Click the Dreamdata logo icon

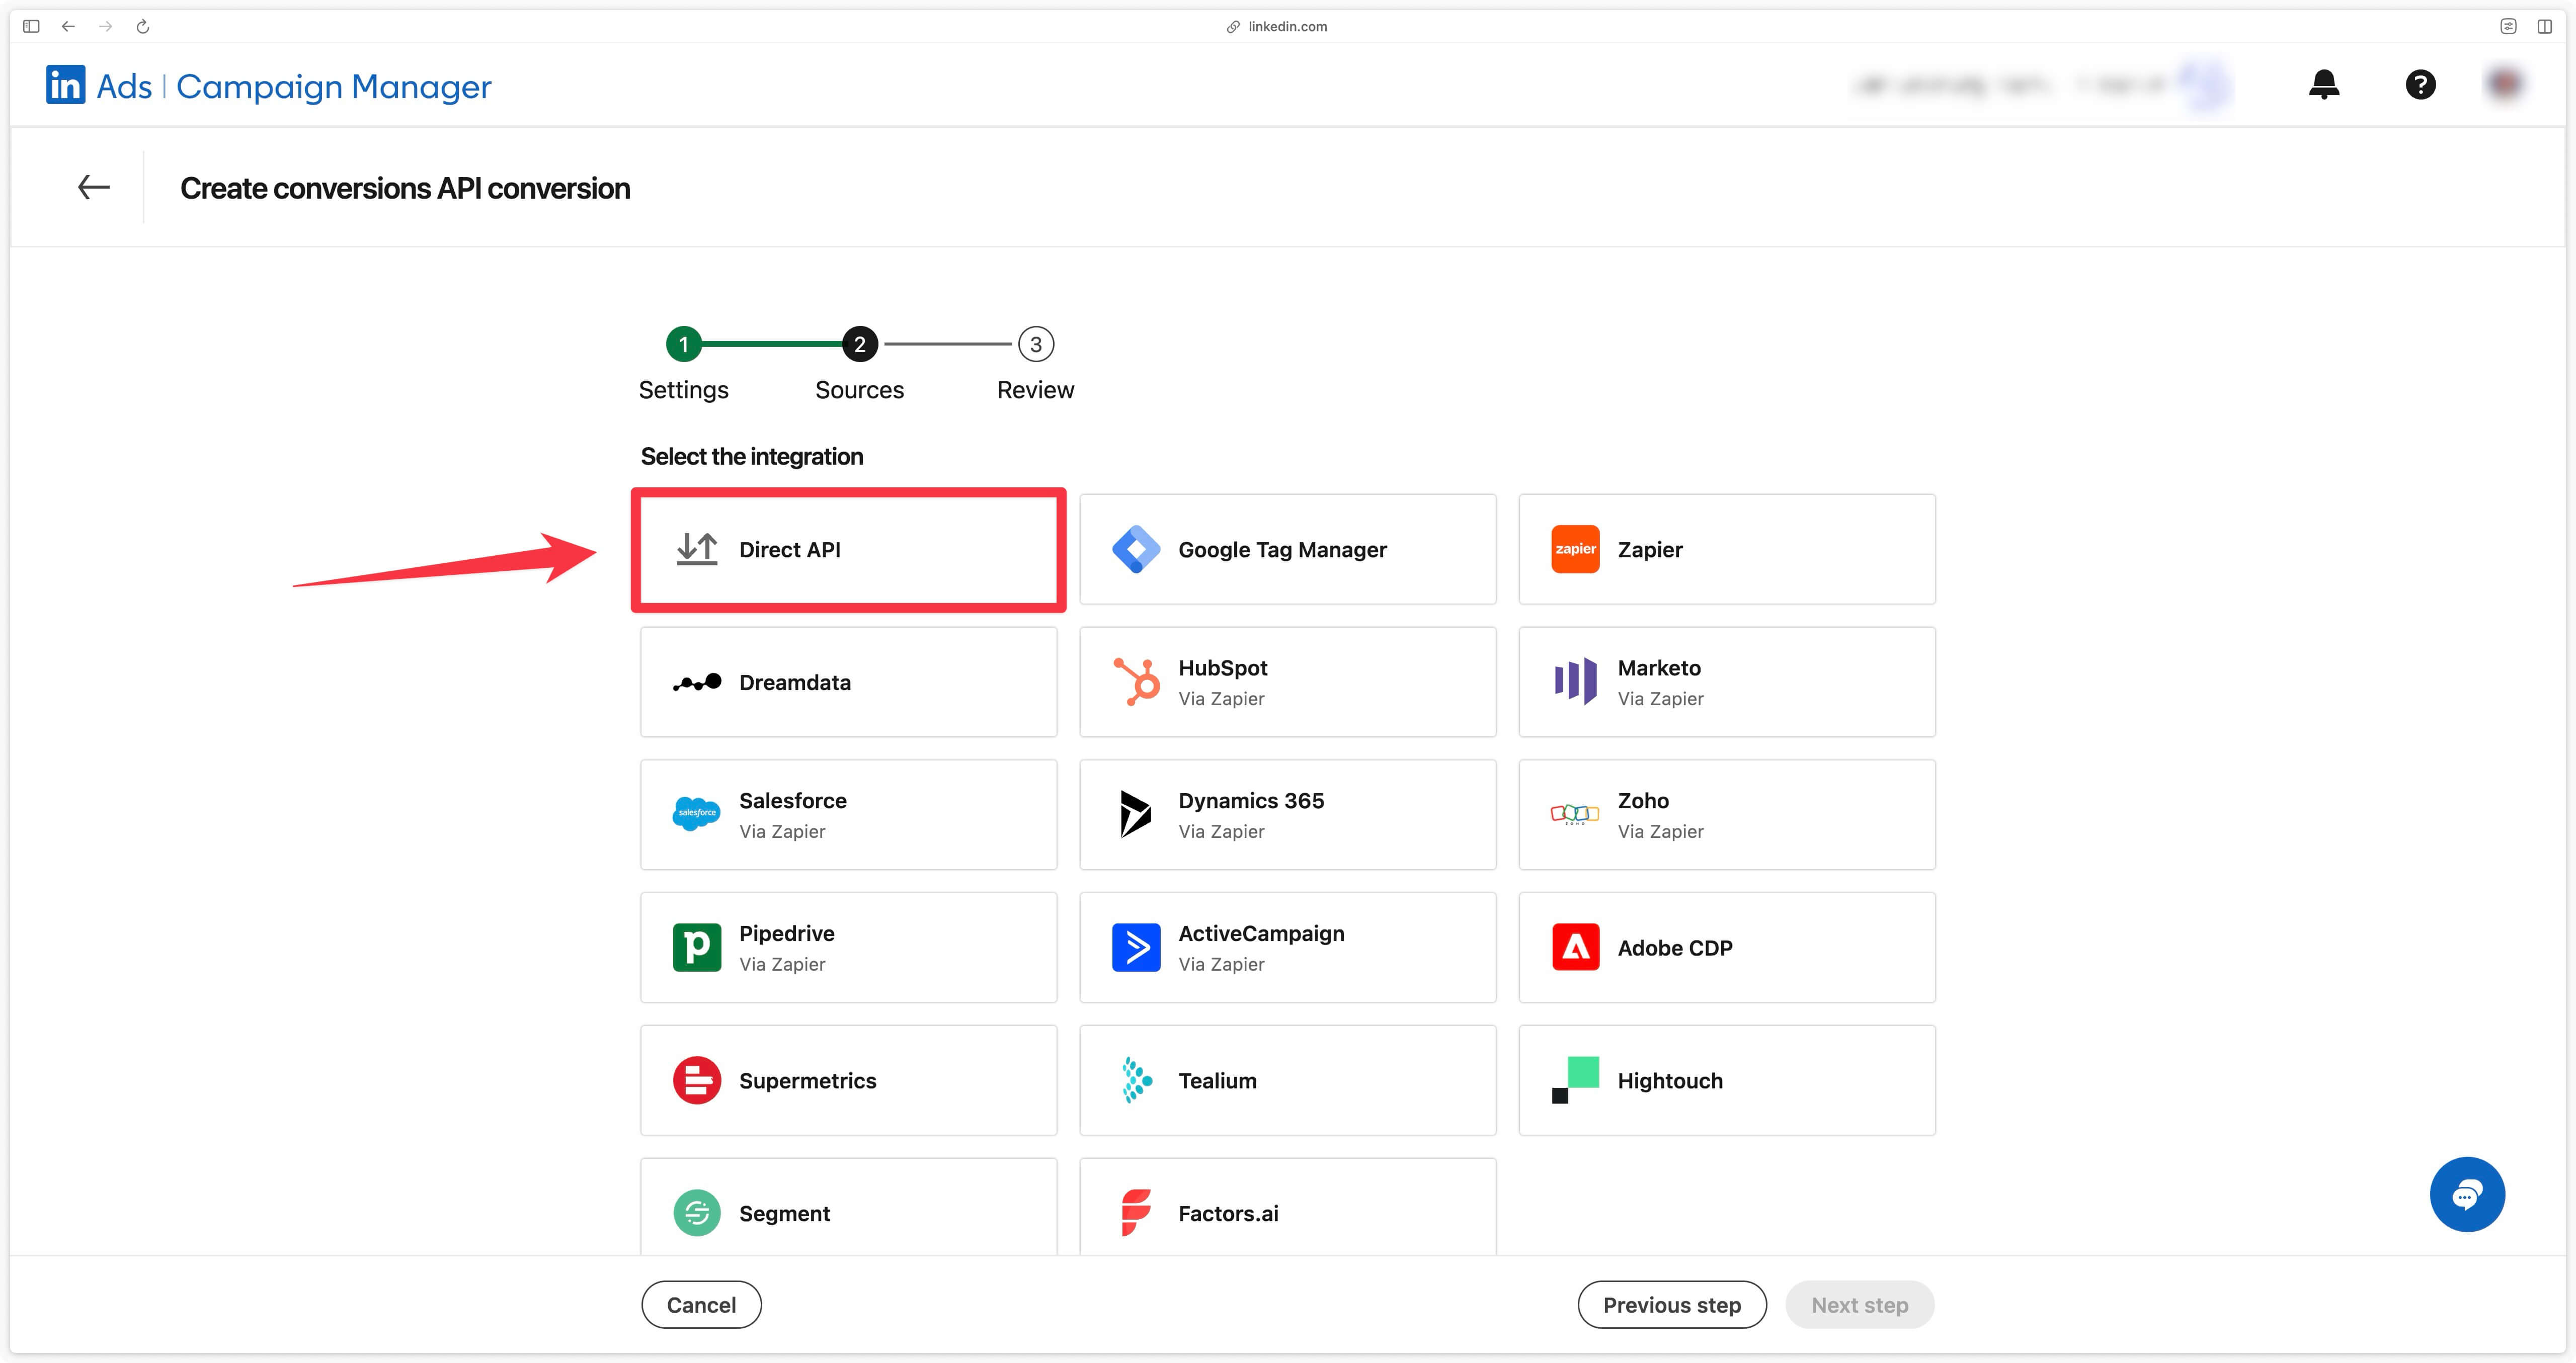click(x=697, y=682)
